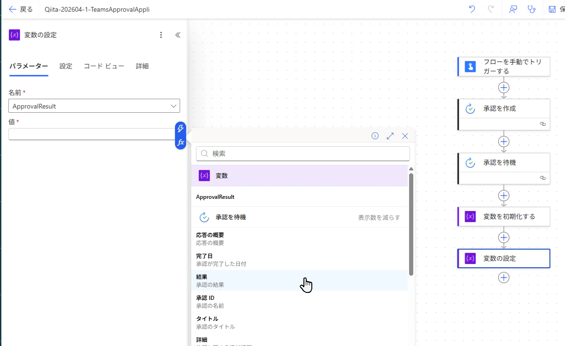Click the manual trigger card icon
This screenshot has height=346, width=565.
tap(470, 67)
